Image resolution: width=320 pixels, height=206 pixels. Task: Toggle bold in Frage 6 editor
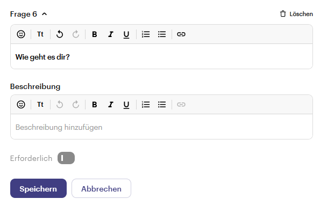95,34
